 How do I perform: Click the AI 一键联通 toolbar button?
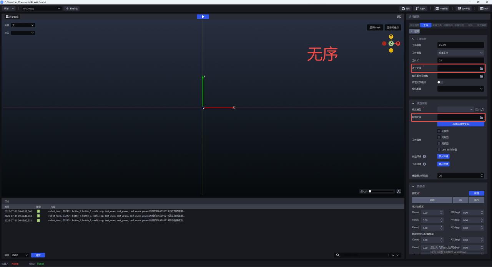click(442, 8)
